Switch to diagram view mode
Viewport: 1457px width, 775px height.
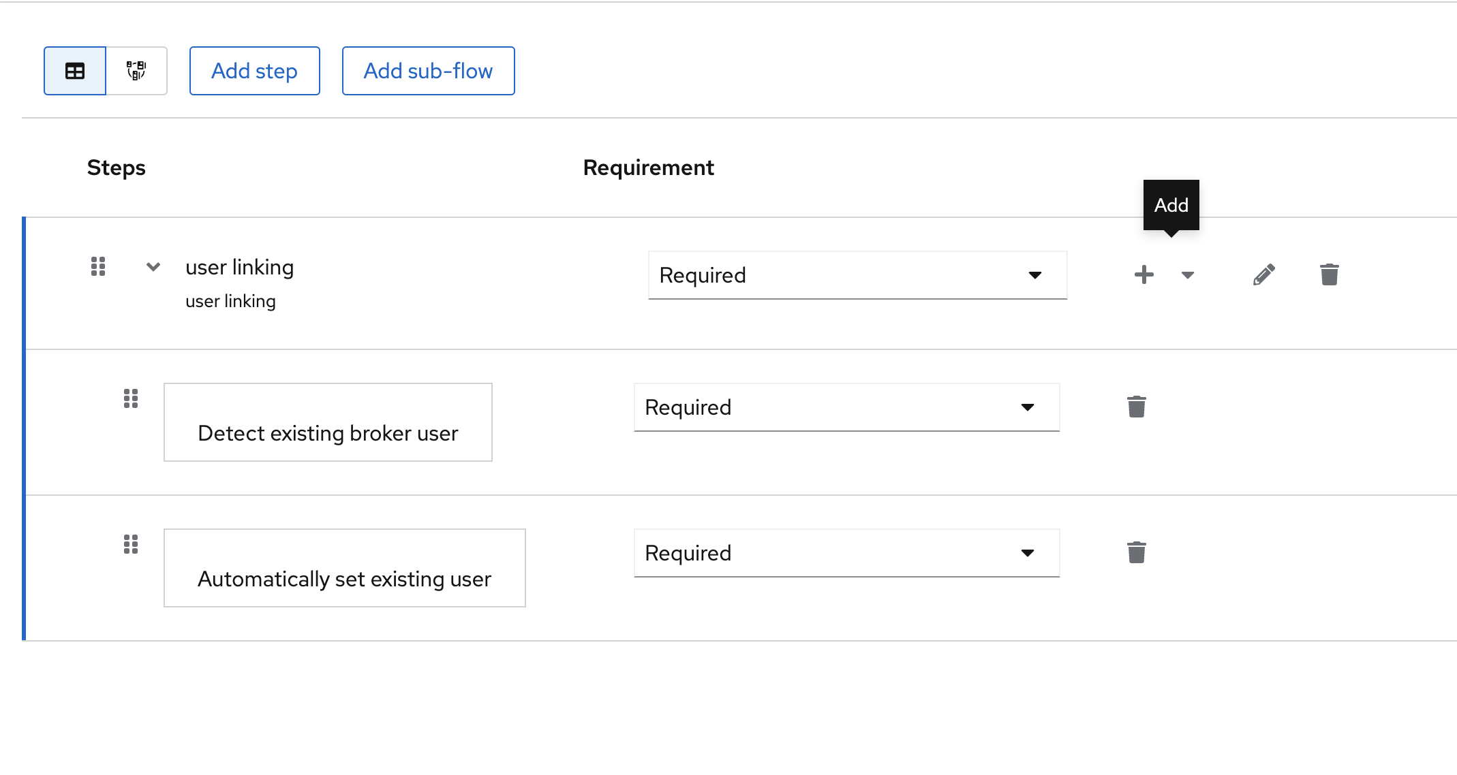pos(136,70)
